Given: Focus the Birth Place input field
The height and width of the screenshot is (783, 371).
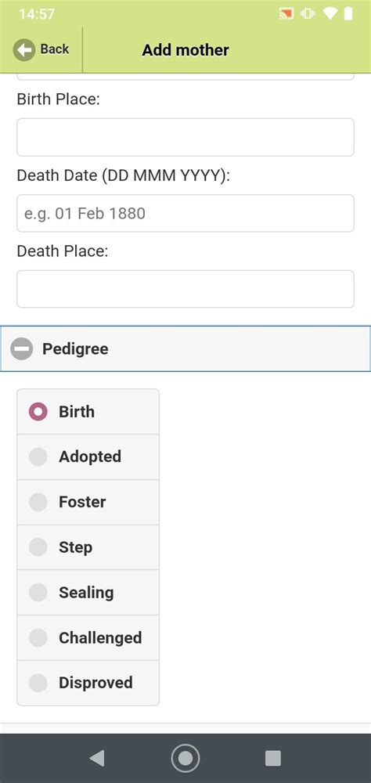Looking at the screenshot, I should [x=185, y=137].
